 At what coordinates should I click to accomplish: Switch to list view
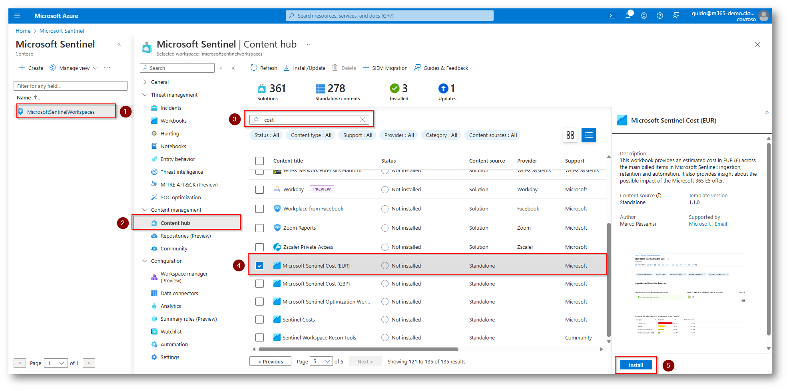tap(589, 135)
